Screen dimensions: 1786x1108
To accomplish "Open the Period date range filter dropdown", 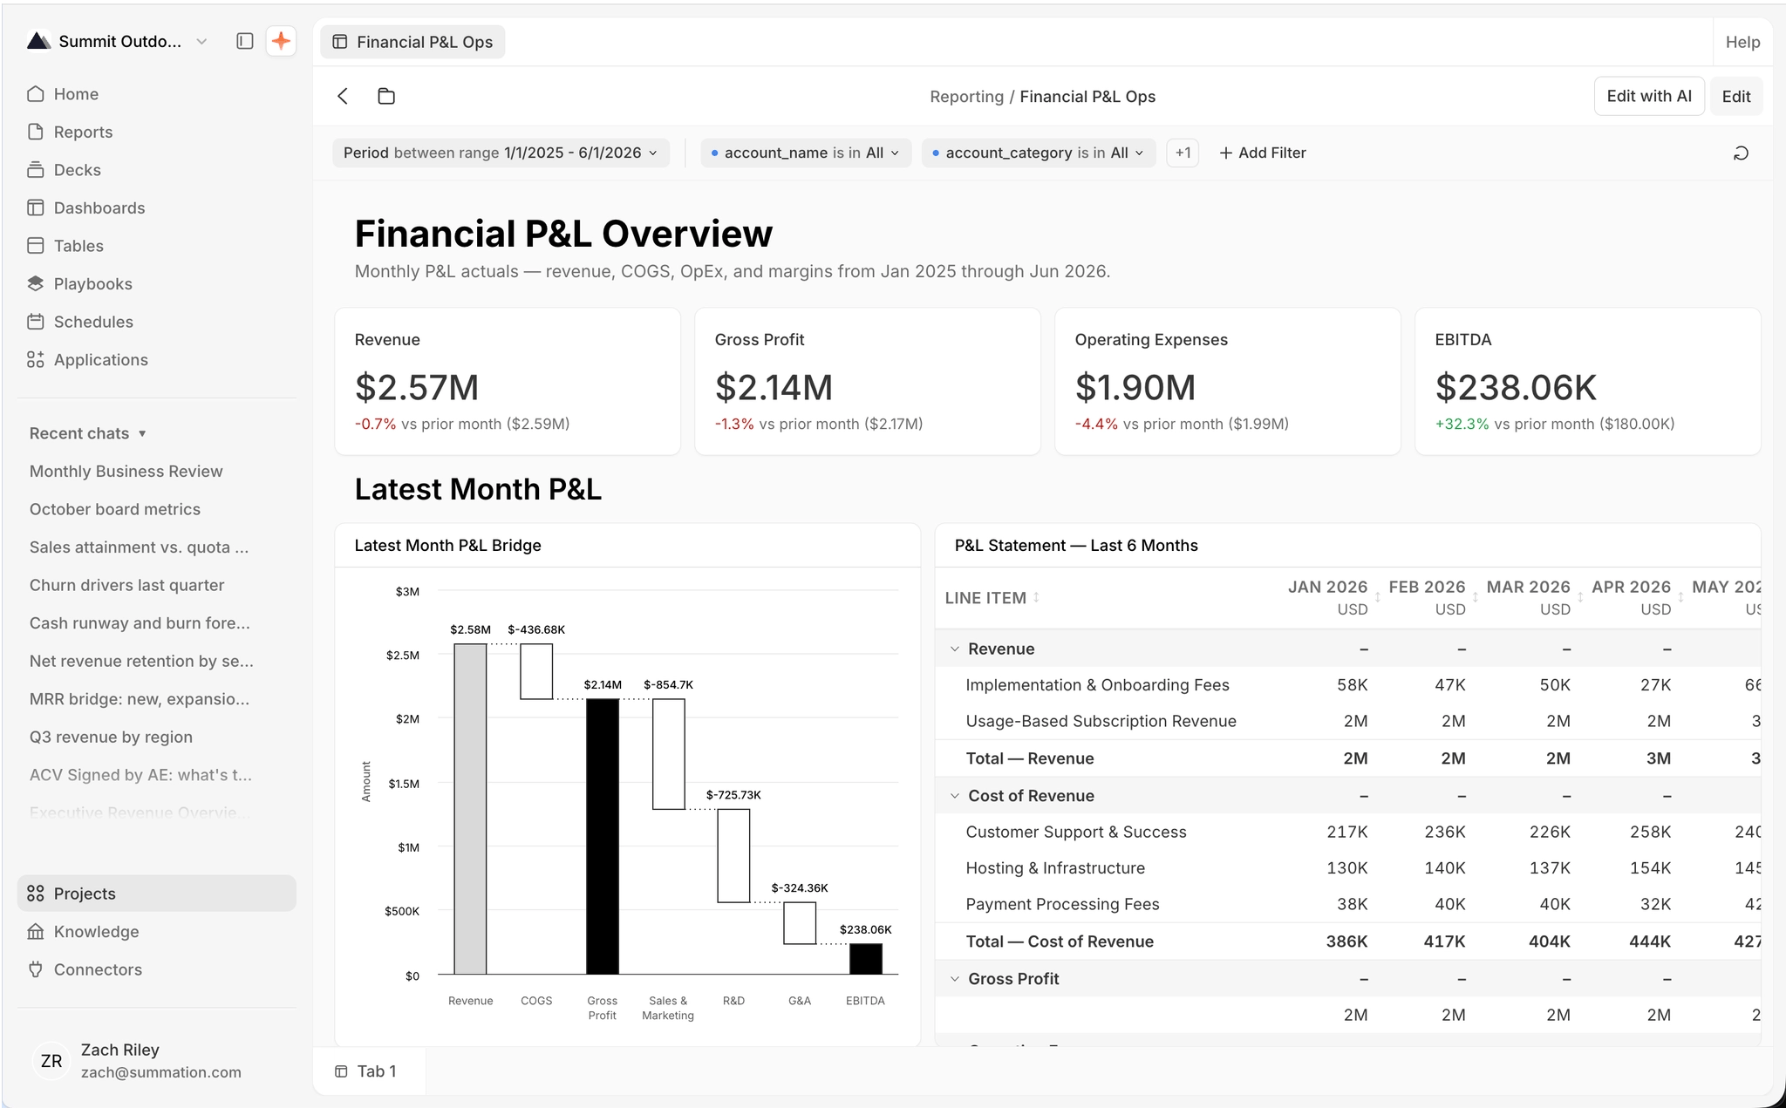I will point(501,153).
